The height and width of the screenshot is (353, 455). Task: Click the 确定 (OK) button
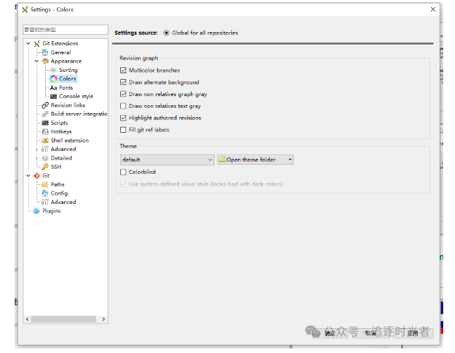point(330,333)
